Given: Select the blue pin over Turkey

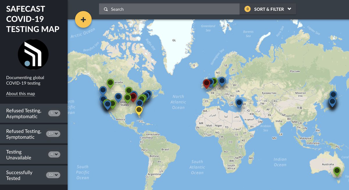Looking at the screenshot, I should point(239,104).
